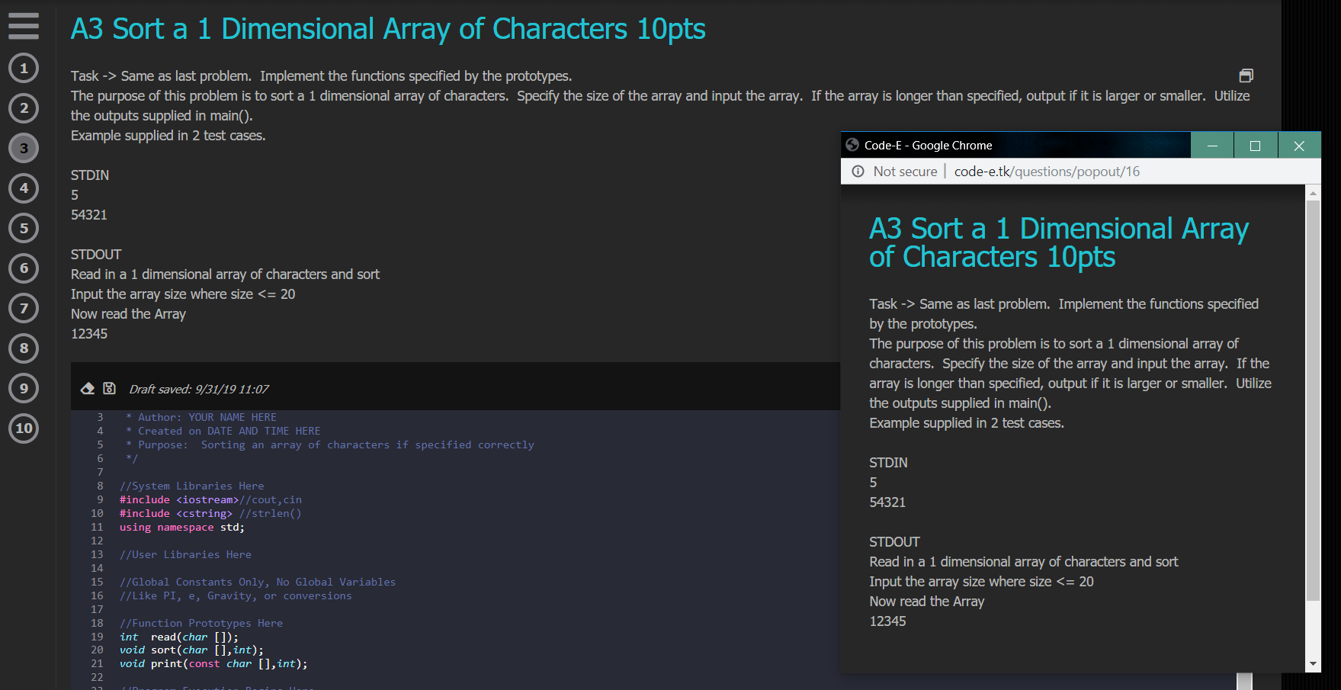
Task: Activate question 5 in the question list
Action: coord(23,228)
